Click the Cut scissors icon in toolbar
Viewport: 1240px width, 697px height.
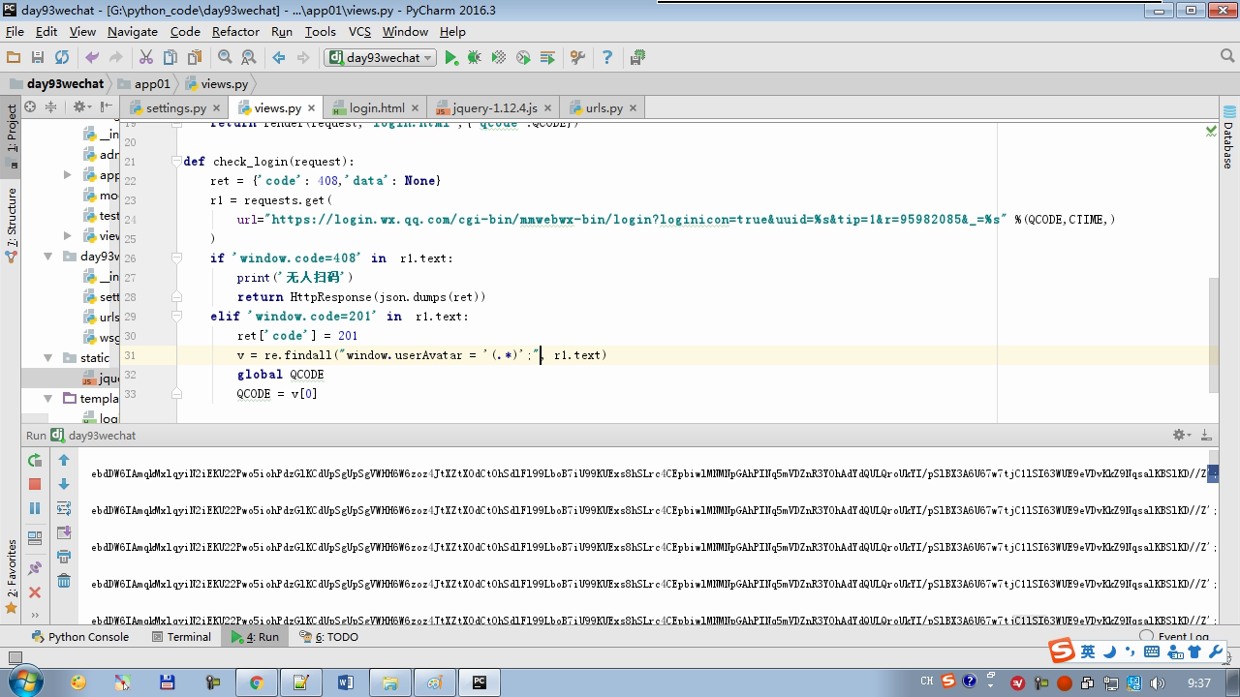(146, 58)
